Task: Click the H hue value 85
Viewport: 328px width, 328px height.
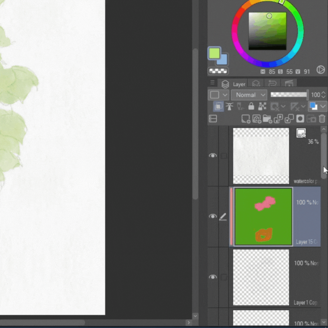Action: 272,72
